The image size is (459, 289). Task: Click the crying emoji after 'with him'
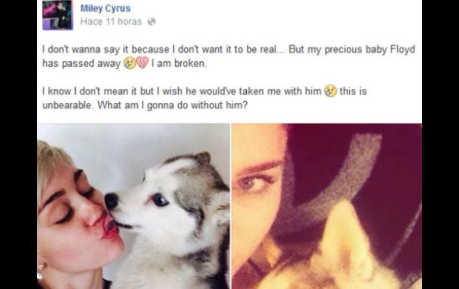pos(330,91)
